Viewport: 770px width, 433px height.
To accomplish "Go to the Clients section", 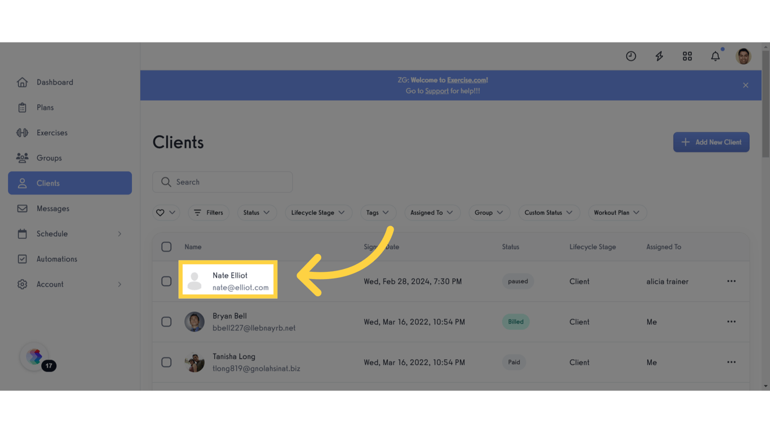I will click(47, 183).
